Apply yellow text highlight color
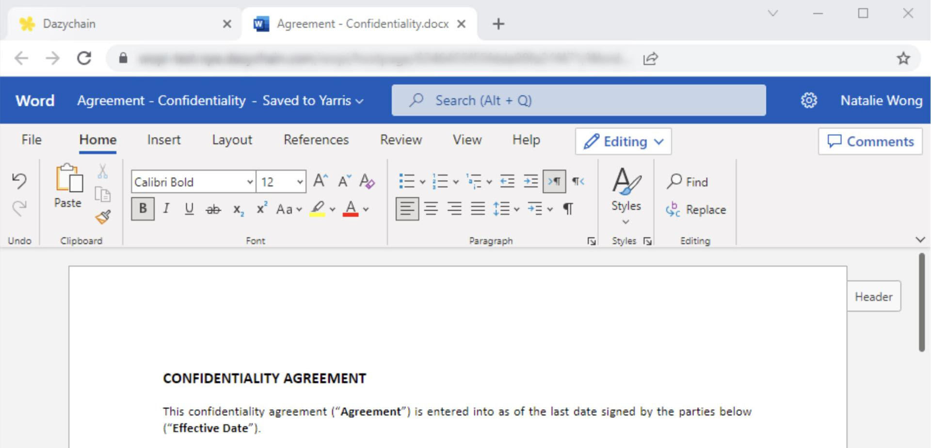Screen dimensions: 931x448 pyautogui.click(x=318, y=209)
